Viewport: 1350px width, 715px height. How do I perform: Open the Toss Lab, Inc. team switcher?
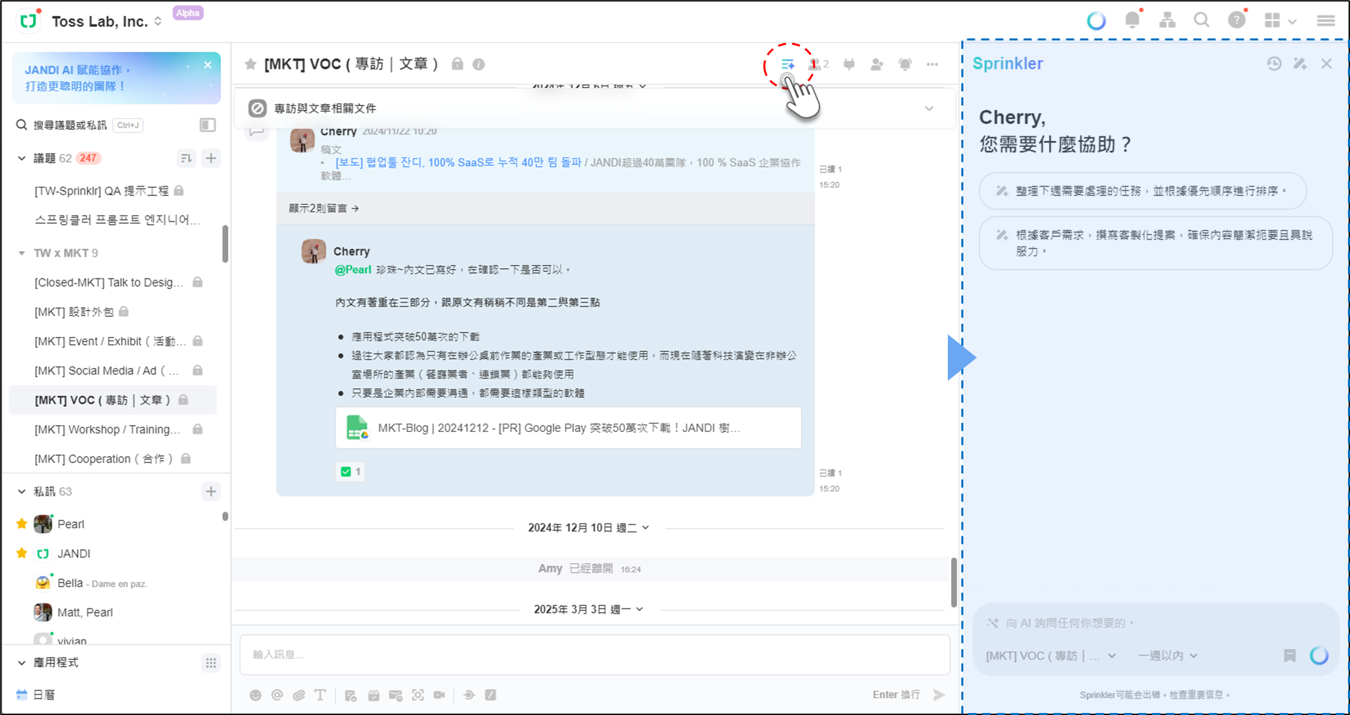[x=106, y=22]
